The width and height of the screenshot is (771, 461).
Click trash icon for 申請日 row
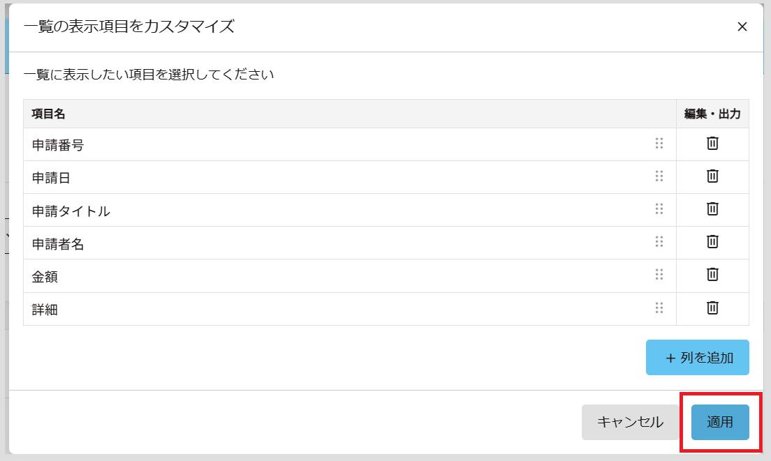click(x=712, y=176)
